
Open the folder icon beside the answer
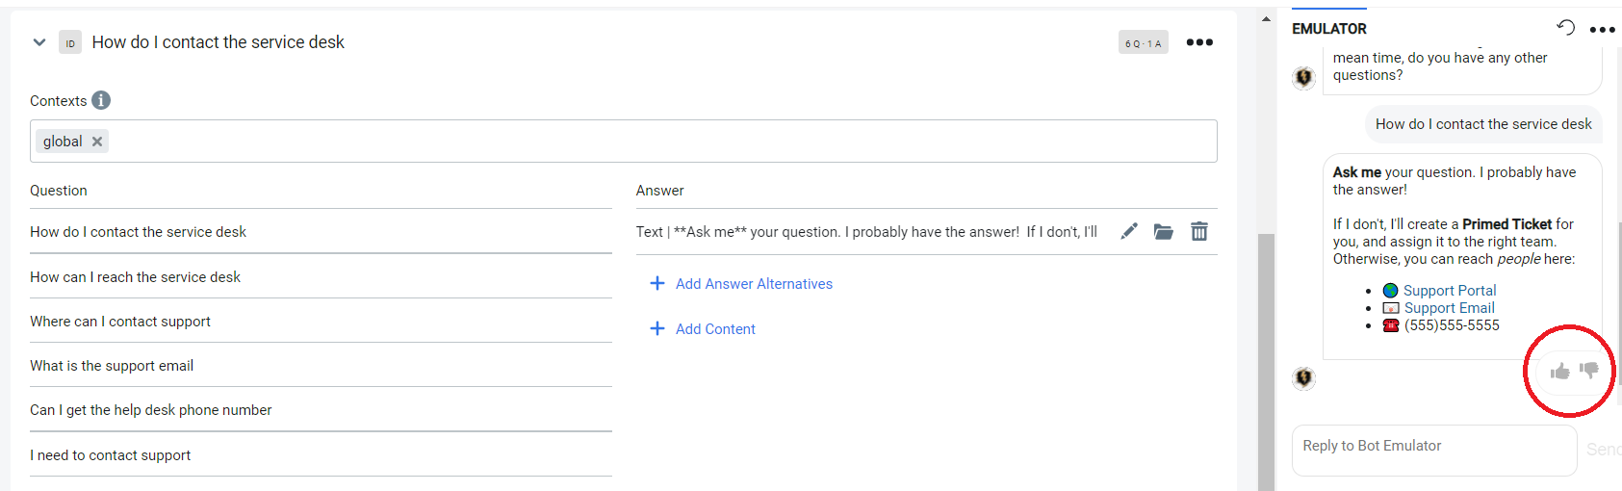pyautogui.click(x=1164, y=231)
